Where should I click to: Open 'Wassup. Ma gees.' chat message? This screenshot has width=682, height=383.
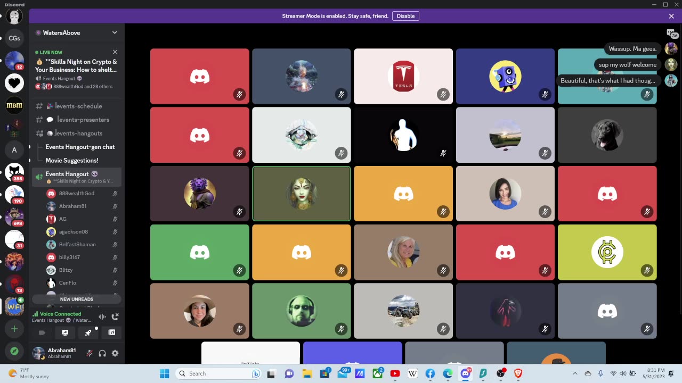pos(632,48)
